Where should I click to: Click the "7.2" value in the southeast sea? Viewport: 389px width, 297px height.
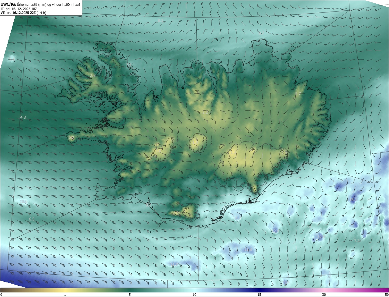357,241
